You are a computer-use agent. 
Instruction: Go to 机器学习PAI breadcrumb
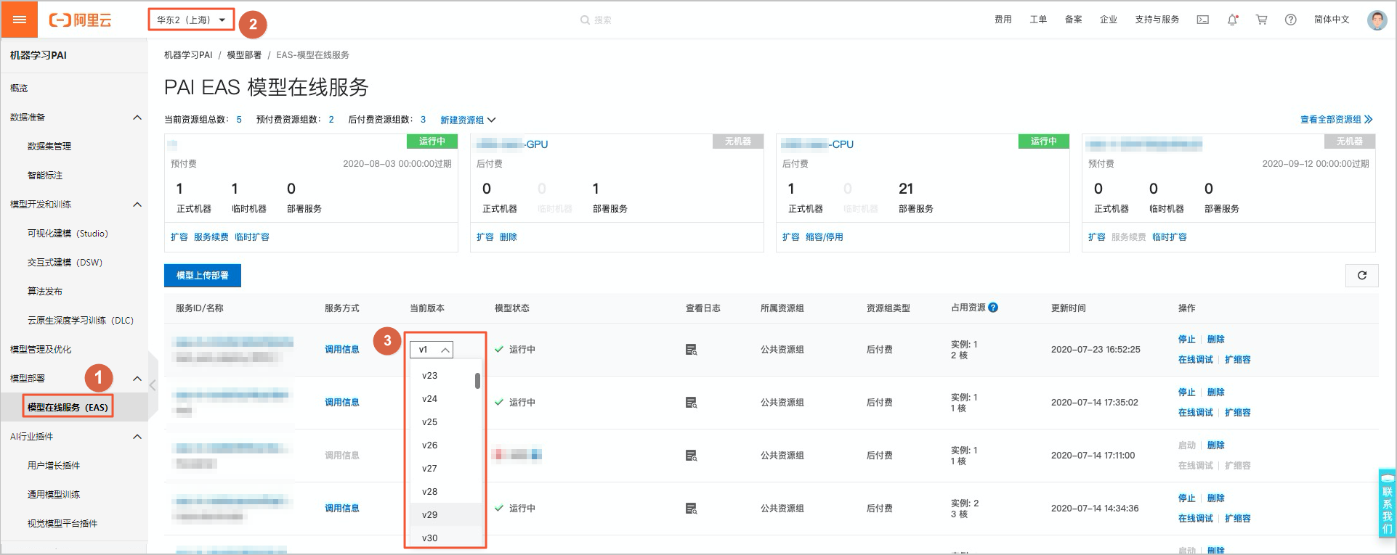click(x=188, y=55)
